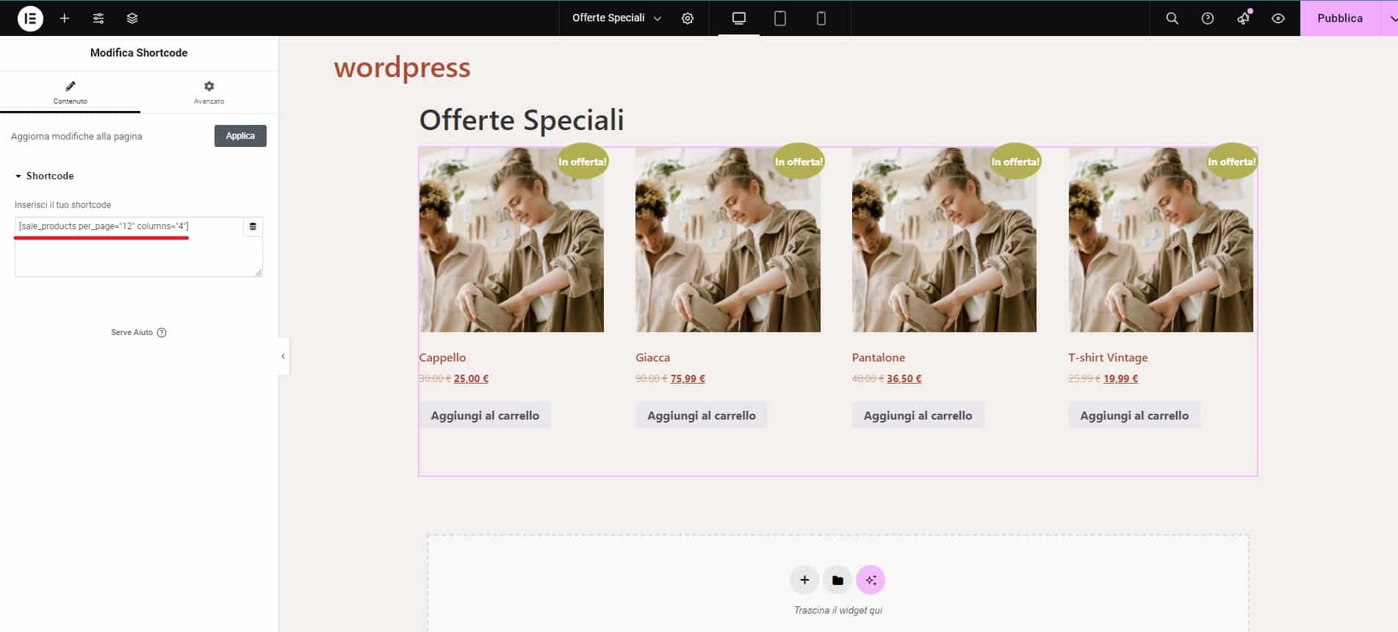Open the add element plus icon in top bar
Screen dimensions: 1398x632
[x=65, y=18]
